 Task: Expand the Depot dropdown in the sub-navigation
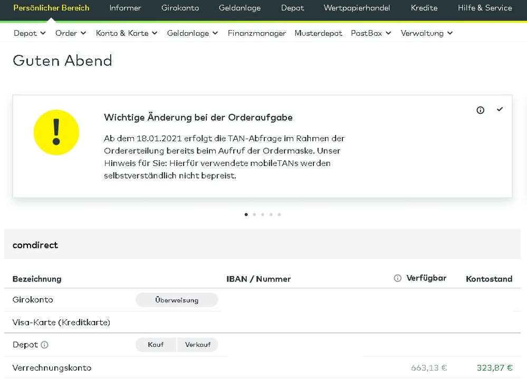pos(30,33)
